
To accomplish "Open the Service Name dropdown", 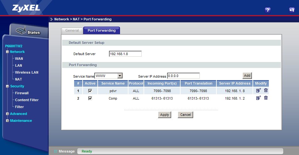I will click(119, 75).
